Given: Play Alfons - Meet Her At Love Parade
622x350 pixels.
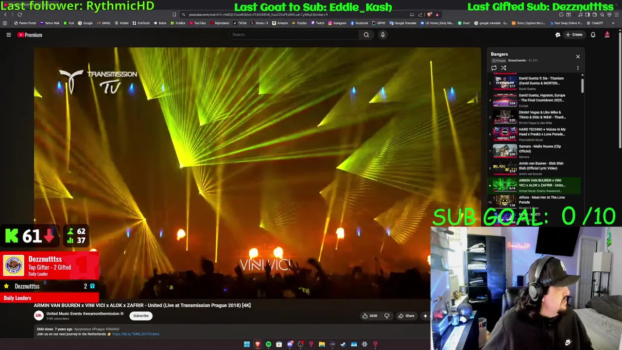Looking at the screenshot, I should pos(535,202).
